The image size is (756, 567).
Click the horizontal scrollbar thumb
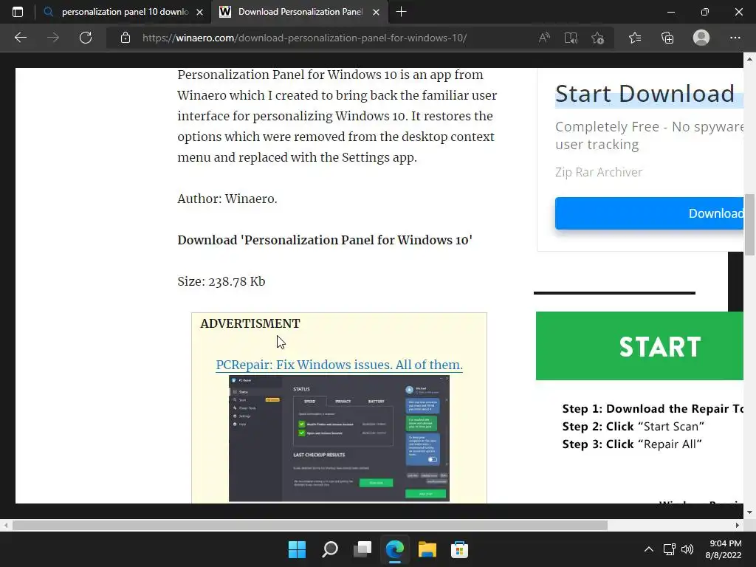click(x=309, y=525)
